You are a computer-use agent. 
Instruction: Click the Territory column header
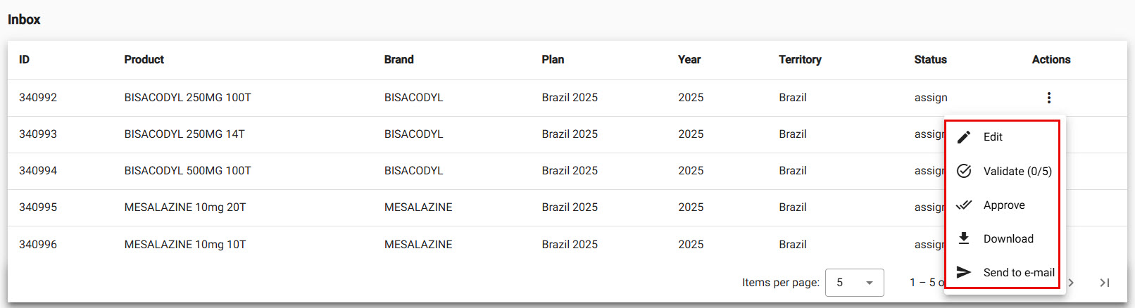point(800,60)
